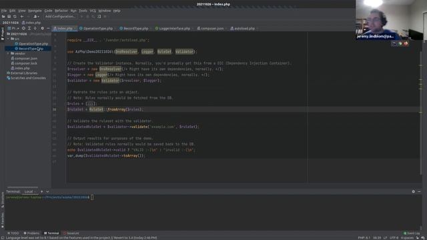Open Project panel settings gear
Screen dimensions: 427x240
click(x=42, y=28)
